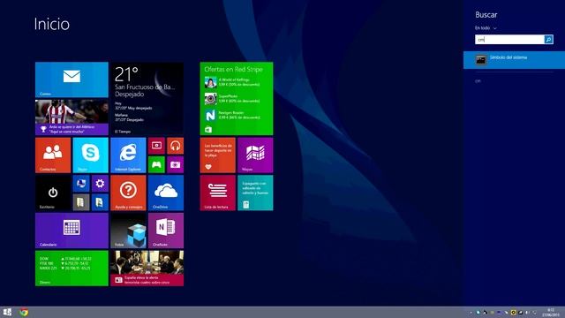Launch the OneNote tile
Image resolution: width=565 pixels, height=318 pixels.
coord(166,231)
